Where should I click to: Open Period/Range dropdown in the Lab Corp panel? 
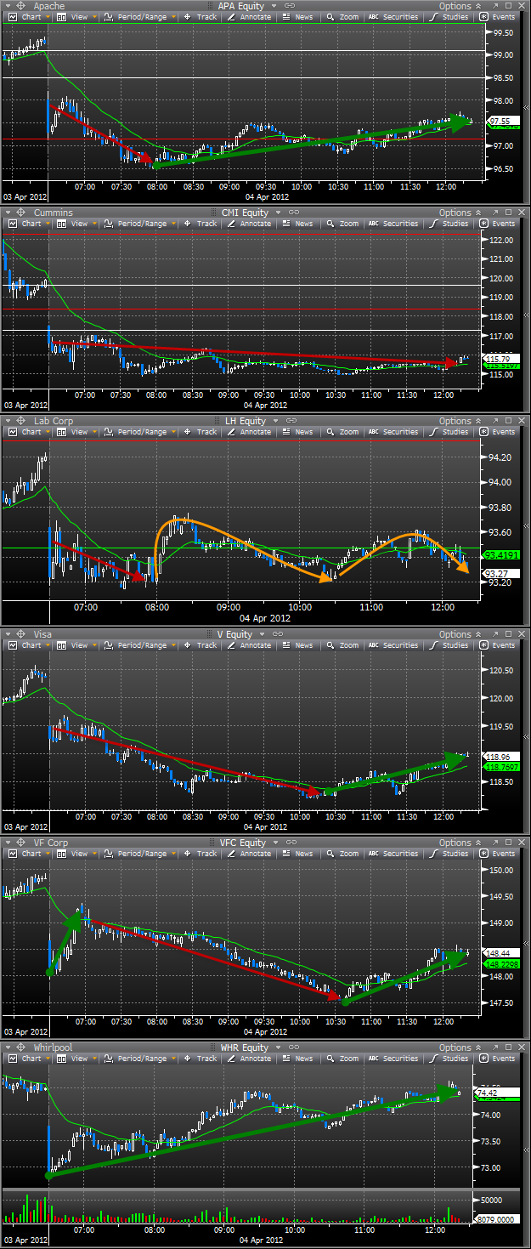[x=140, y=432]
